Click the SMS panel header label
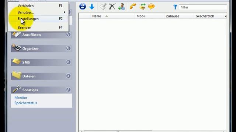The width and height of the screenshot is (236, 132). coord(26,62)
